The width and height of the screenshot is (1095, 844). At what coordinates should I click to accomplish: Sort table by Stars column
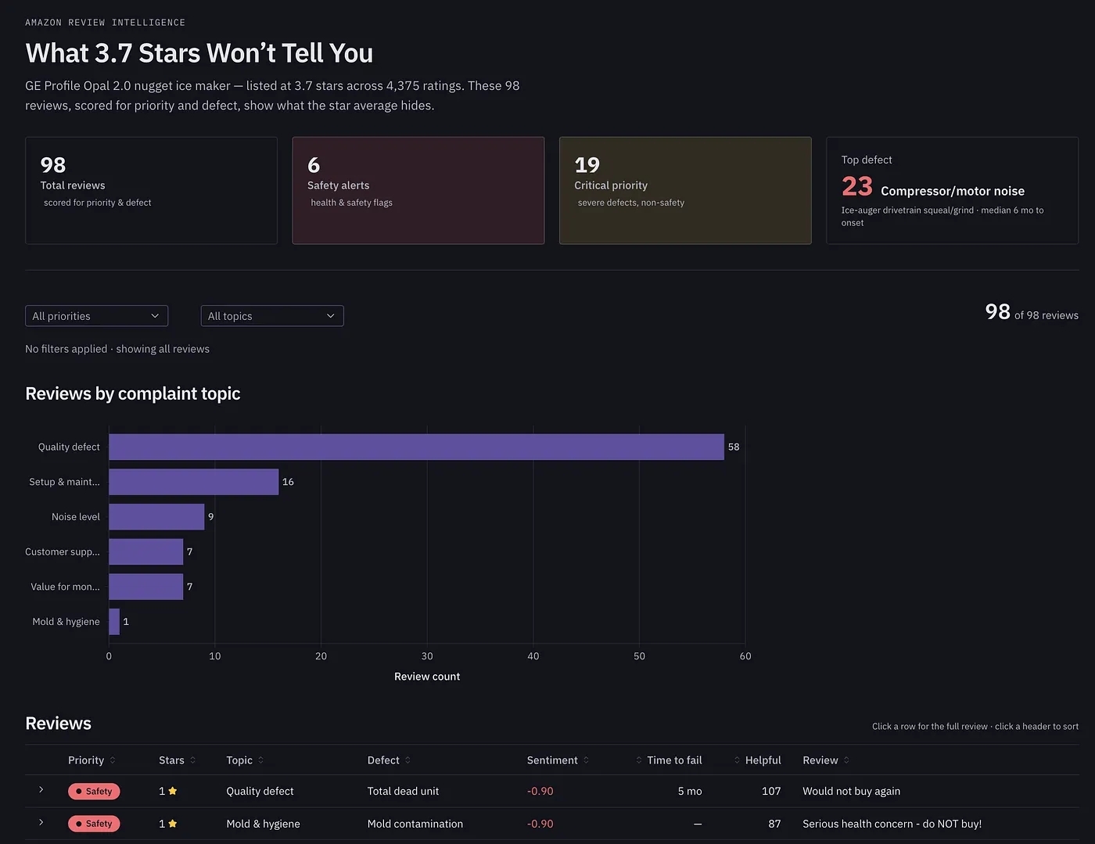pos(177,760)
